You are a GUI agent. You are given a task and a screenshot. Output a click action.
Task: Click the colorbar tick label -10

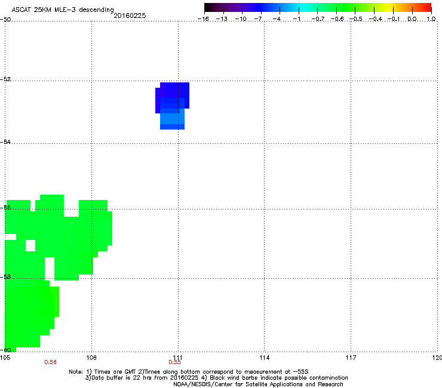pos(241,19)
